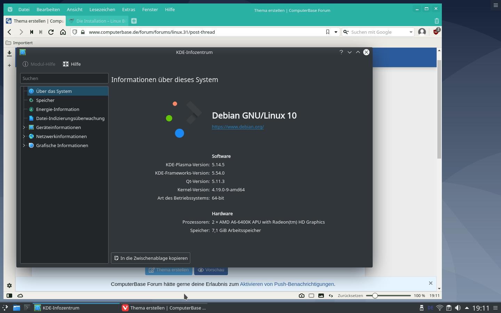Viewport: 501px width, 313px height.
Task: Click the cloud sync status icon
Action: pos(20,296)
